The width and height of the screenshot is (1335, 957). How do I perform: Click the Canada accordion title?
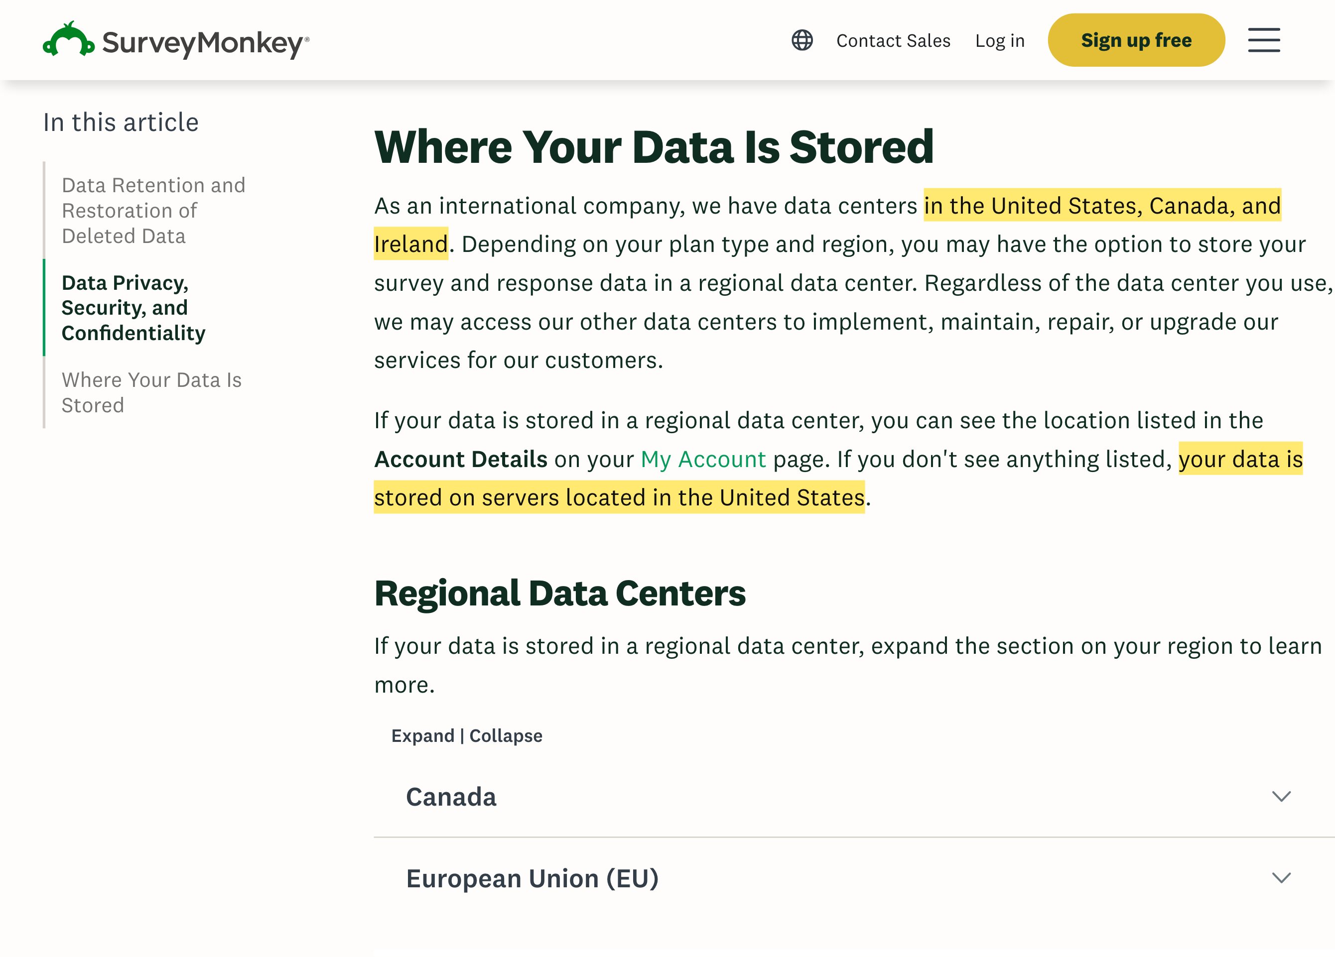tap(451, 797)
